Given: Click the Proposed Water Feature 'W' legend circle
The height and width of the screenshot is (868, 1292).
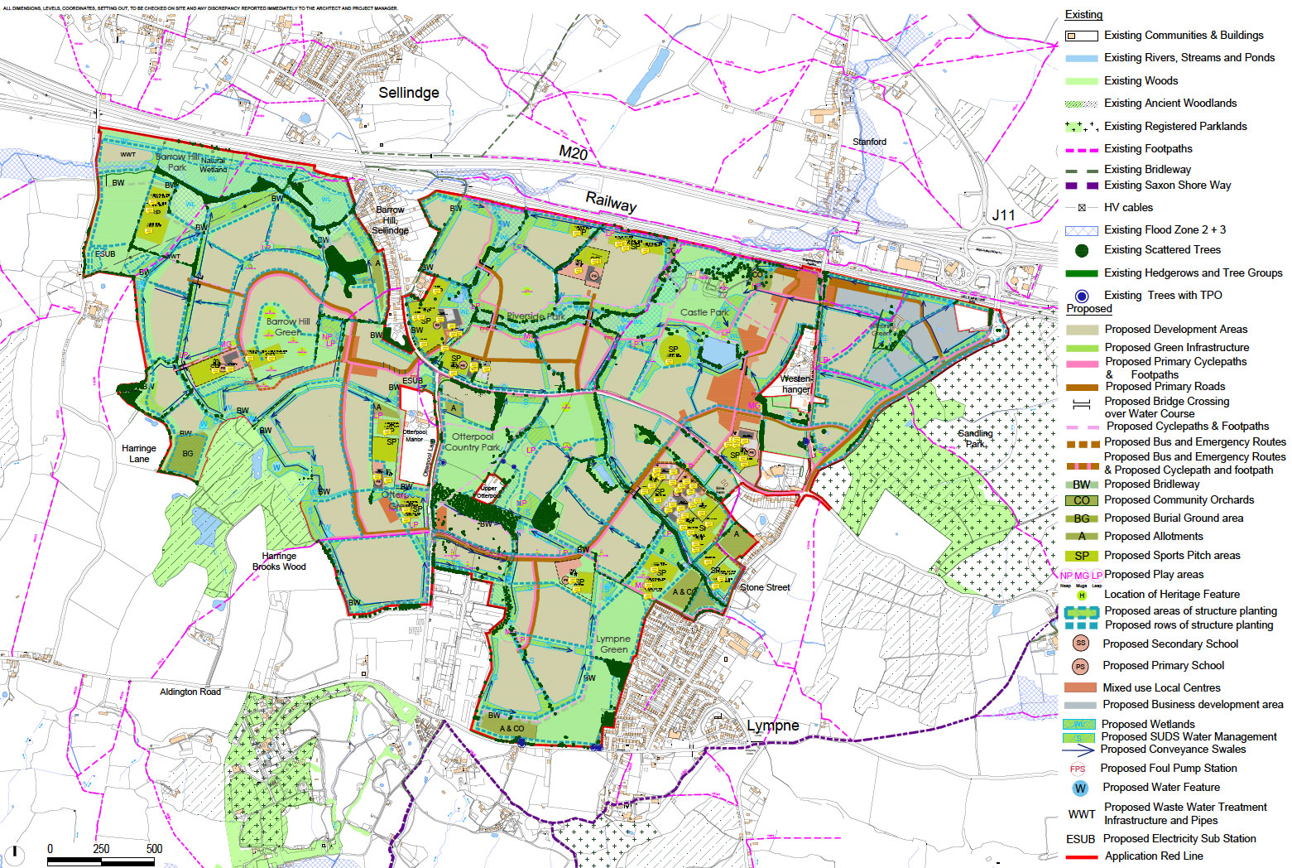Looking at the screenshot, I should click(x=1080, y=788).
